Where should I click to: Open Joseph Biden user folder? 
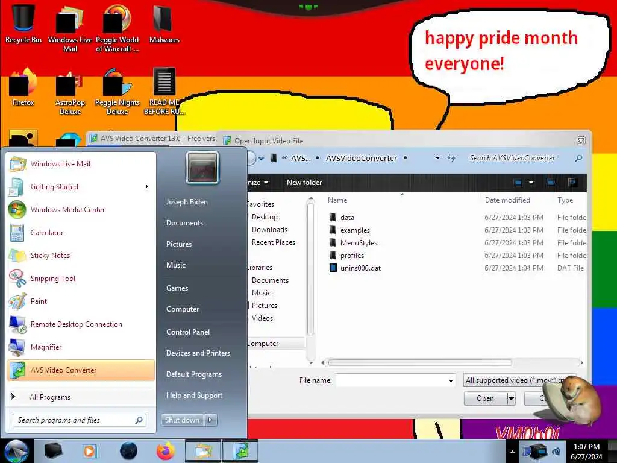tap(187, 202)
